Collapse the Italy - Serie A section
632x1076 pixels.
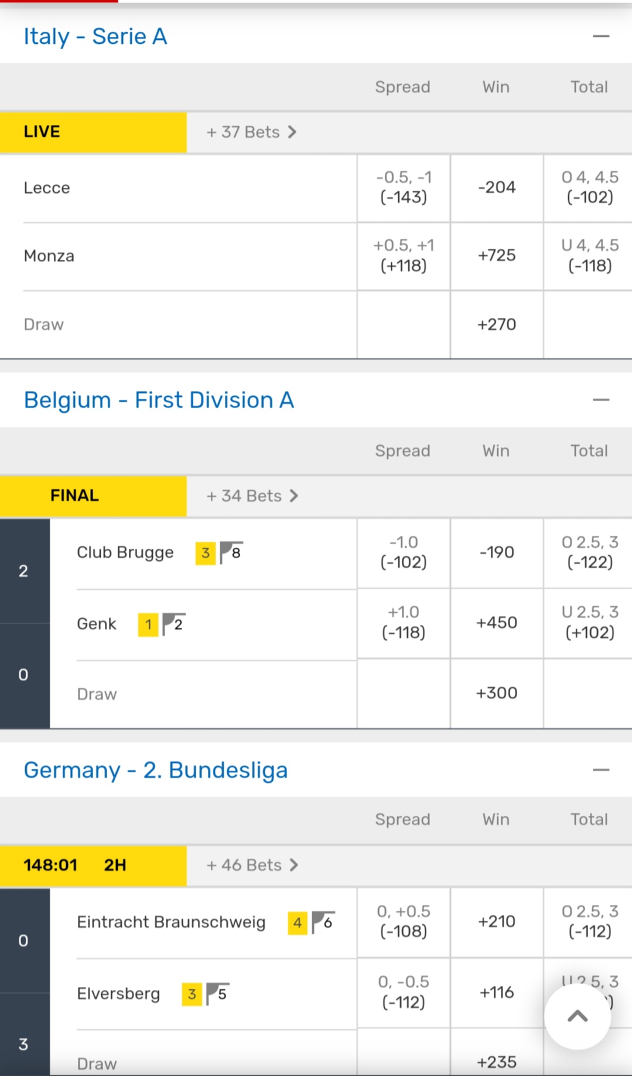click(x=601, y=36)
